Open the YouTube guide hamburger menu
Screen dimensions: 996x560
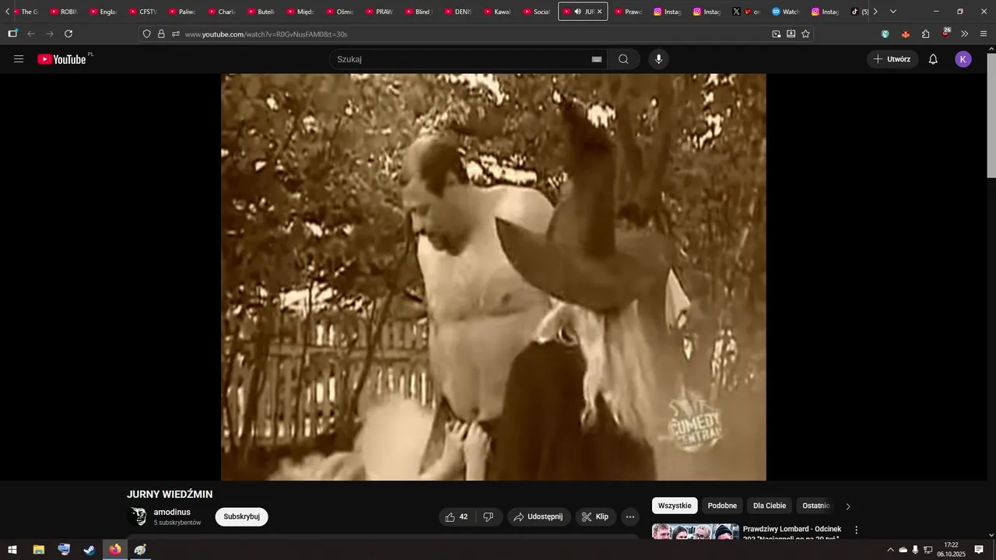(19, 59)
